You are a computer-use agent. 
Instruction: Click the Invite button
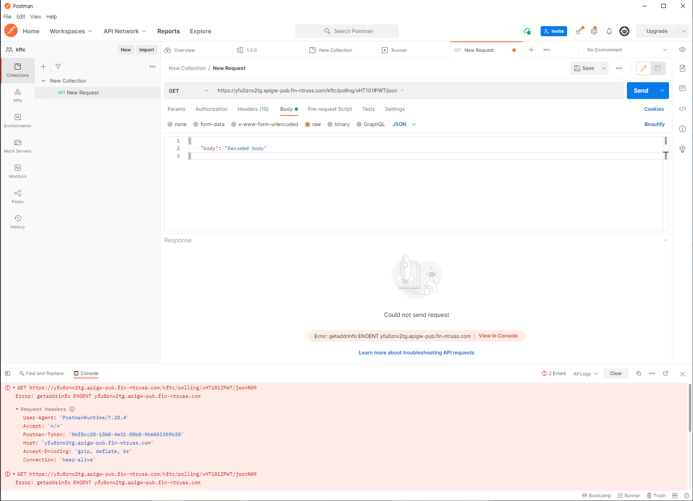[554, 31]
